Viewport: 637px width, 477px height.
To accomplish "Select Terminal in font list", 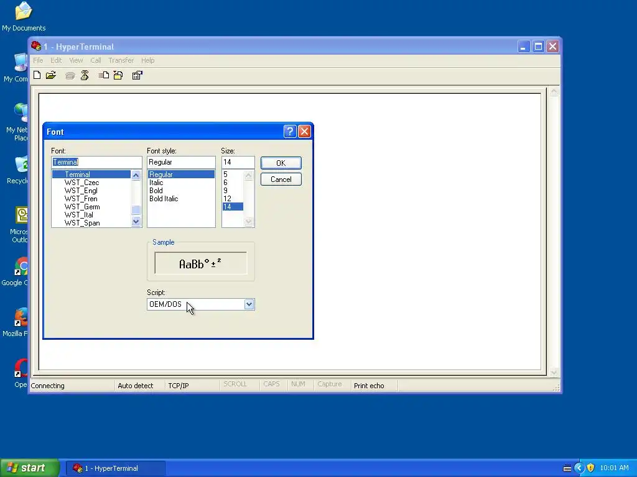I will (x=91, y=175).
